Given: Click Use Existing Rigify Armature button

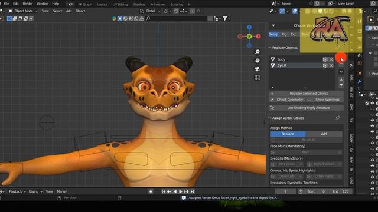Looking at the screenshot, I should (x=306, y=108).
